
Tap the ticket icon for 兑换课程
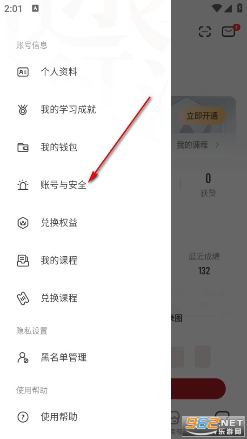coord(23,298)
